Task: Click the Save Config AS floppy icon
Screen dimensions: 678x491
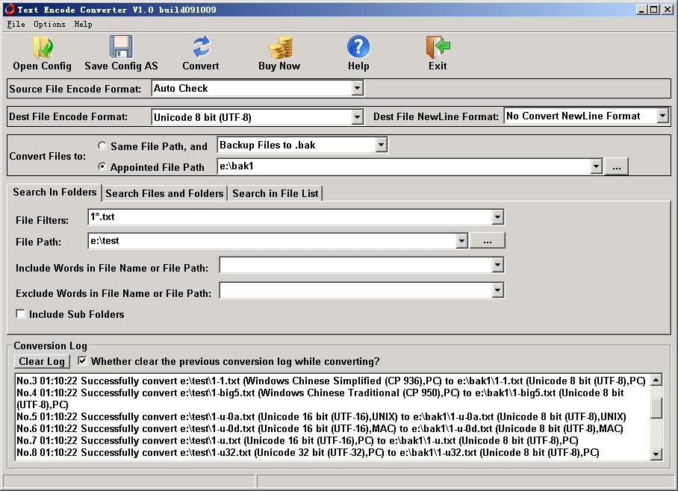Action: (121, 47)
